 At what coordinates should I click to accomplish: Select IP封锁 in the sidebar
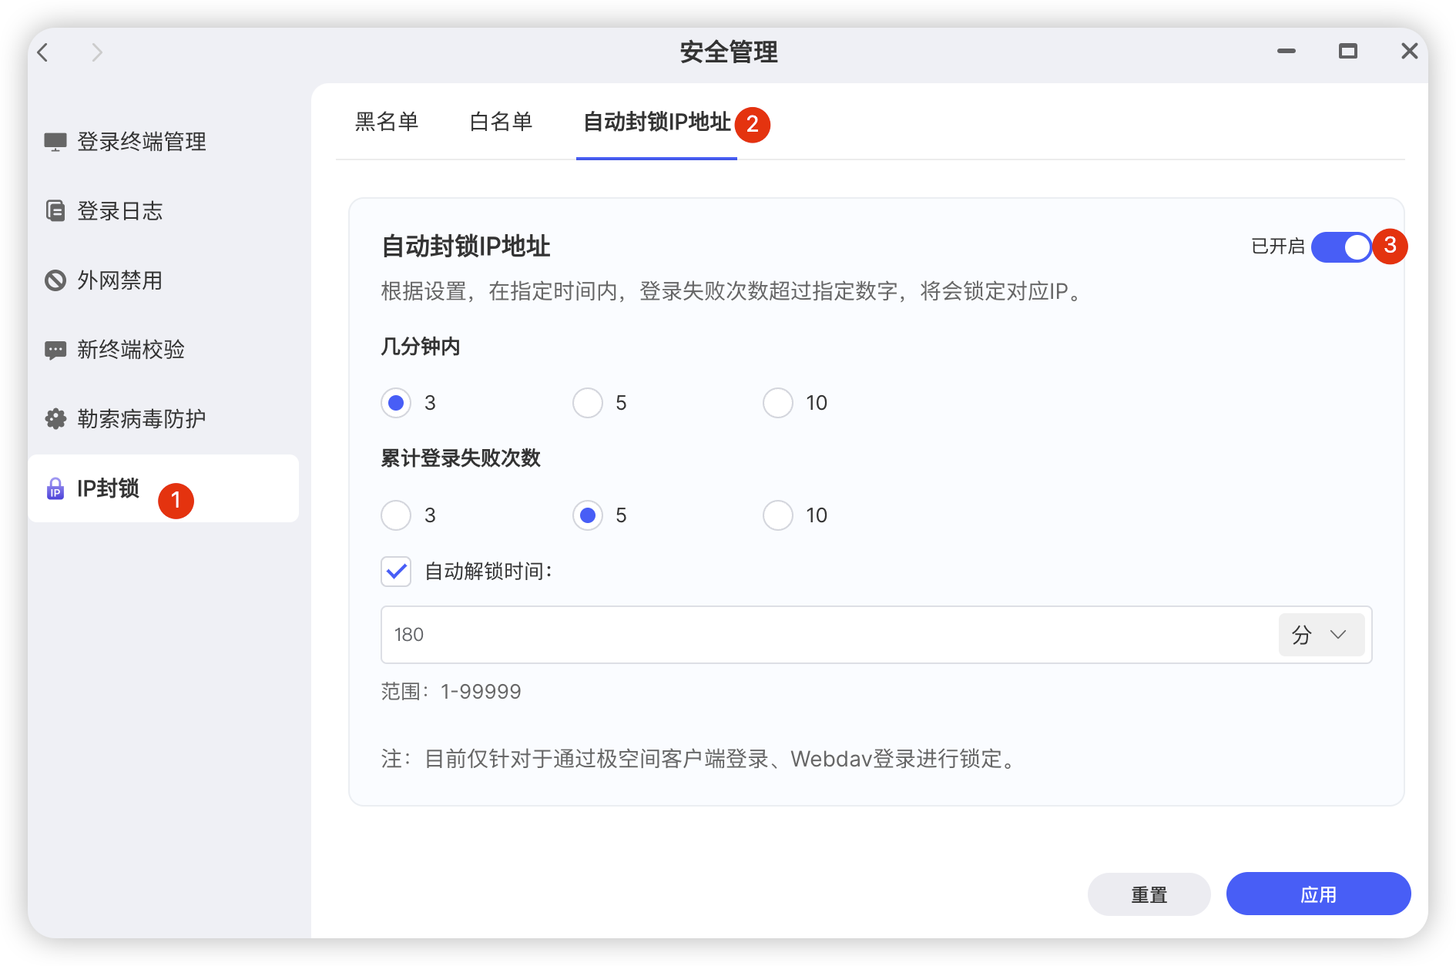point(163,488)
